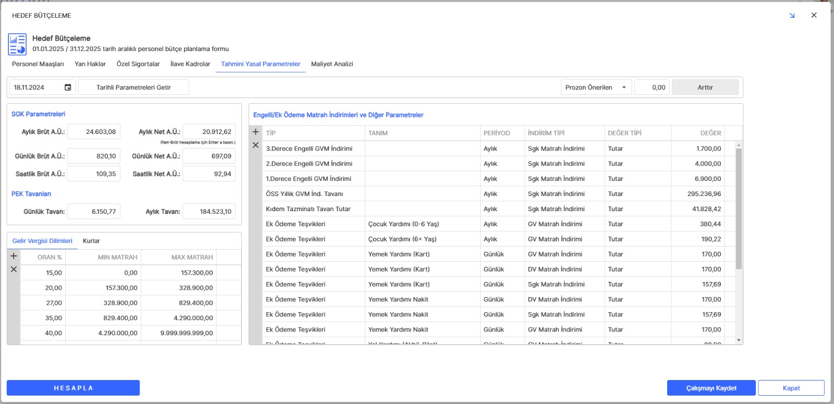Shrink the dialog using the arrow icon
Image resolution: width=834 pixels, height=404 pixels.
click(792, 16)
